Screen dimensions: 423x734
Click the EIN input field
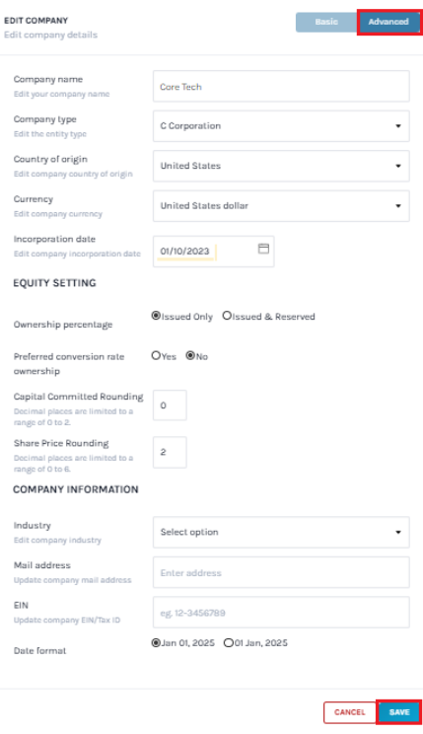[x=281, y=612]
